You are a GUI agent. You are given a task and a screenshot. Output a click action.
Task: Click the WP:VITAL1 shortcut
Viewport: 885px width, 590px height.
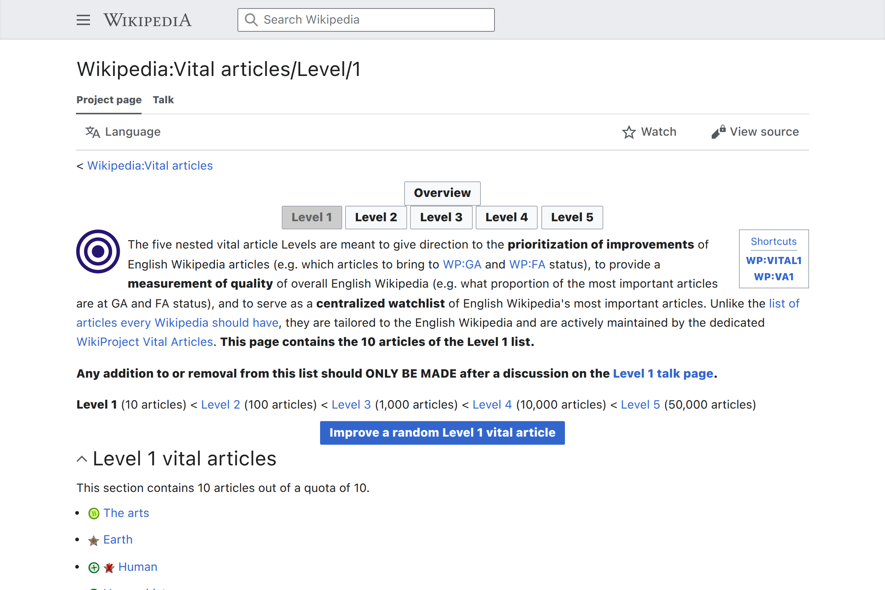point(774,260)
